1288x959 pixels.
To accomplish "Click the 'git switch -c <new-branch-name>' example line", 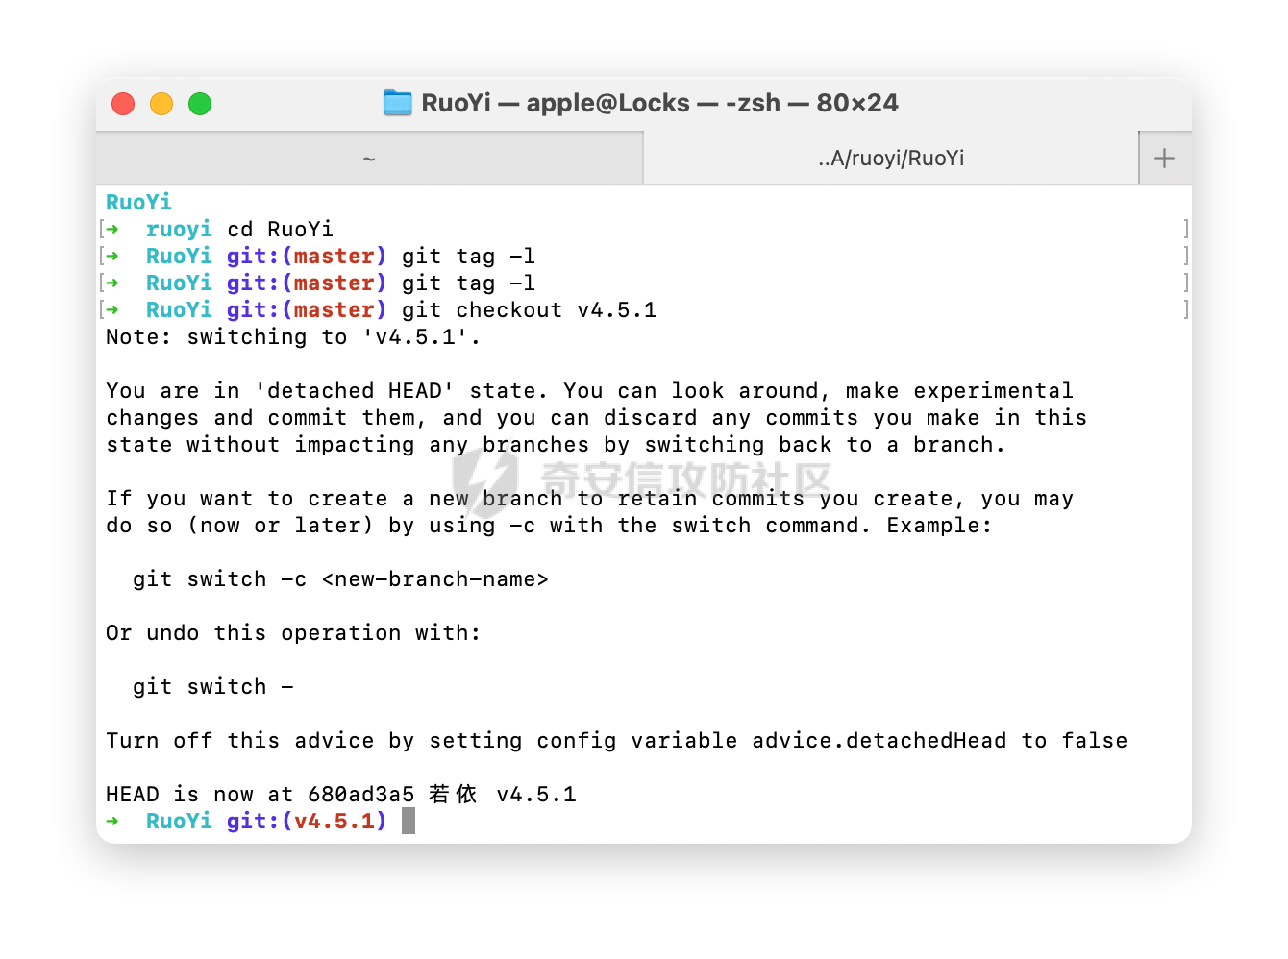I will (340, 579).
